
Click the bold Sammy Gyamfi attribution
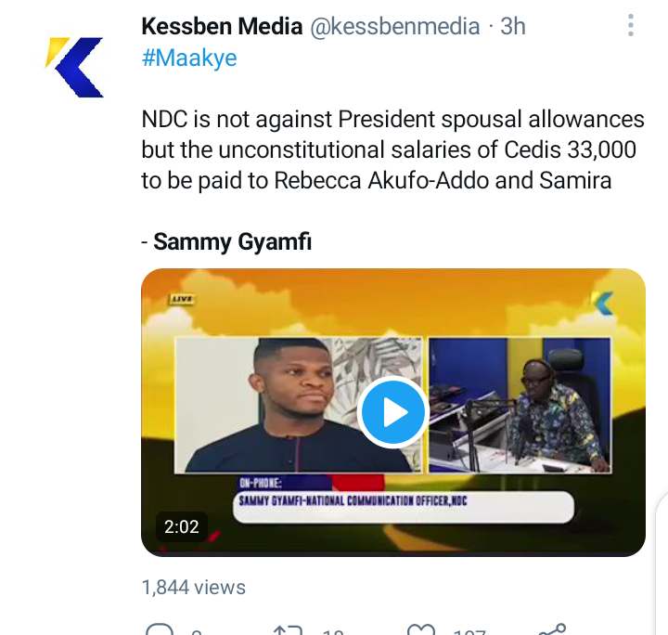pos(232,242)
